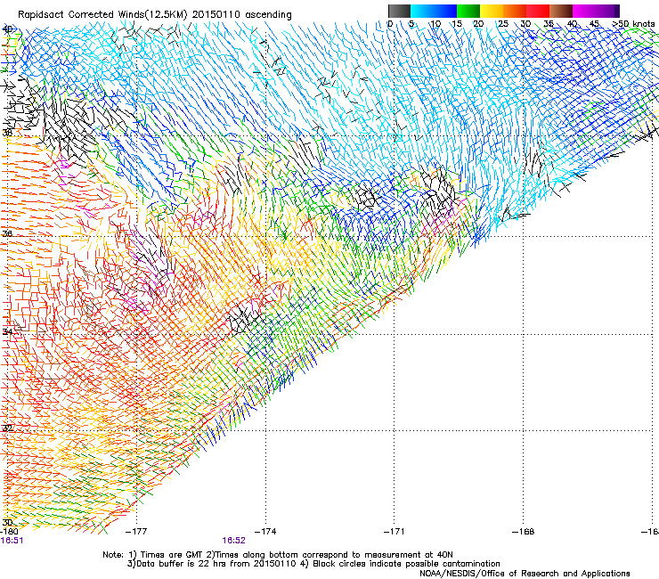Click the latitude label '34'

(x=7, y=331)
